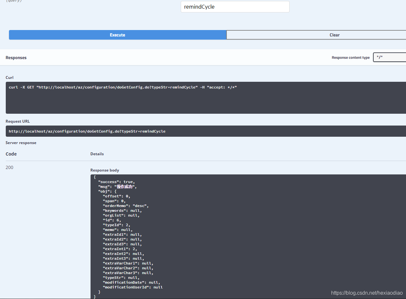This screenshot has width=406, height=299.
Task: Focus the remindCycle parameter input field
Action: coord(235,7)
